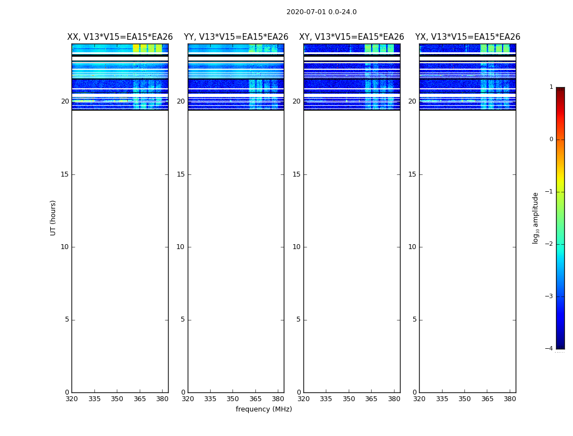Image resolution: width=573 pixels, height=436 pixels.
Task: Click the colorbar tick label −2
Action: 550,244
